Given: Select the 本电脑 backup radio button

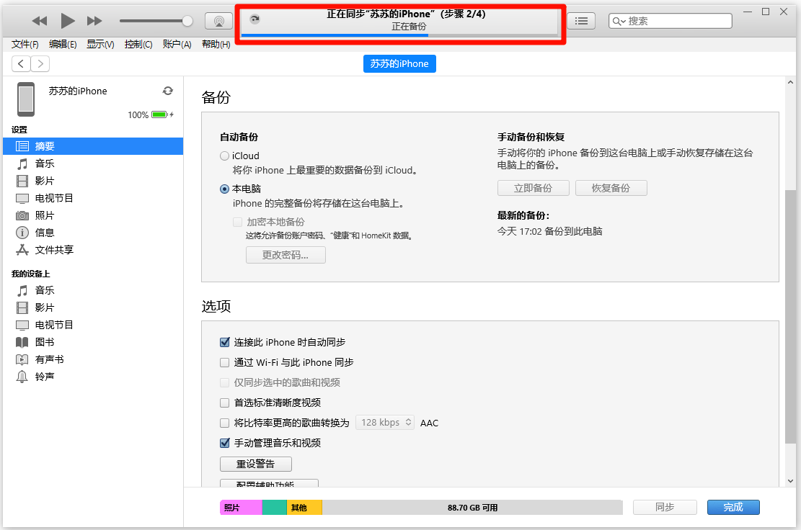Looking at the screenshot, I should [224, 189].
